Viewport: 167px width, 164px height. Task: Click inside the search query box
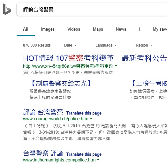click(92, 9)
